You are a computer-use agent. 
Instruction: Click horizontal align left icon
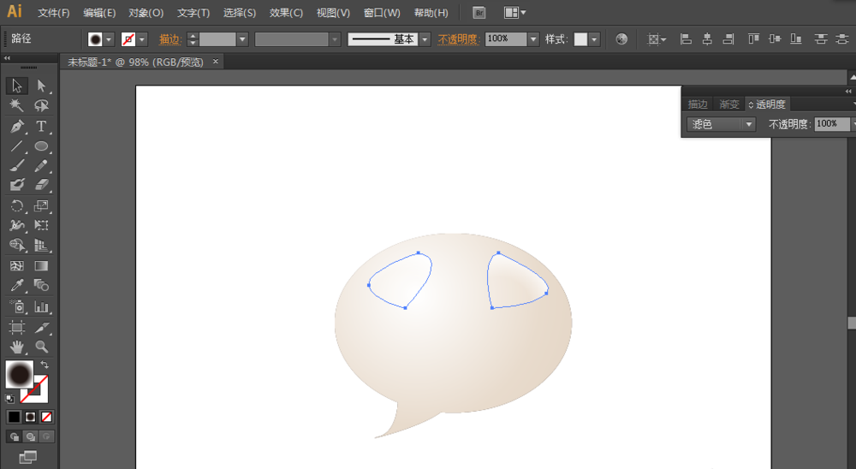[x=686, y=39]
